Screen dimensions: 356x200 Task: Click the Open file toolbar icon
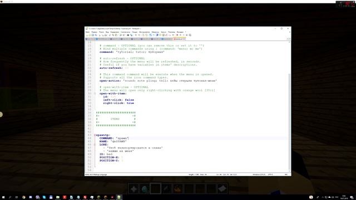[90, 35]
